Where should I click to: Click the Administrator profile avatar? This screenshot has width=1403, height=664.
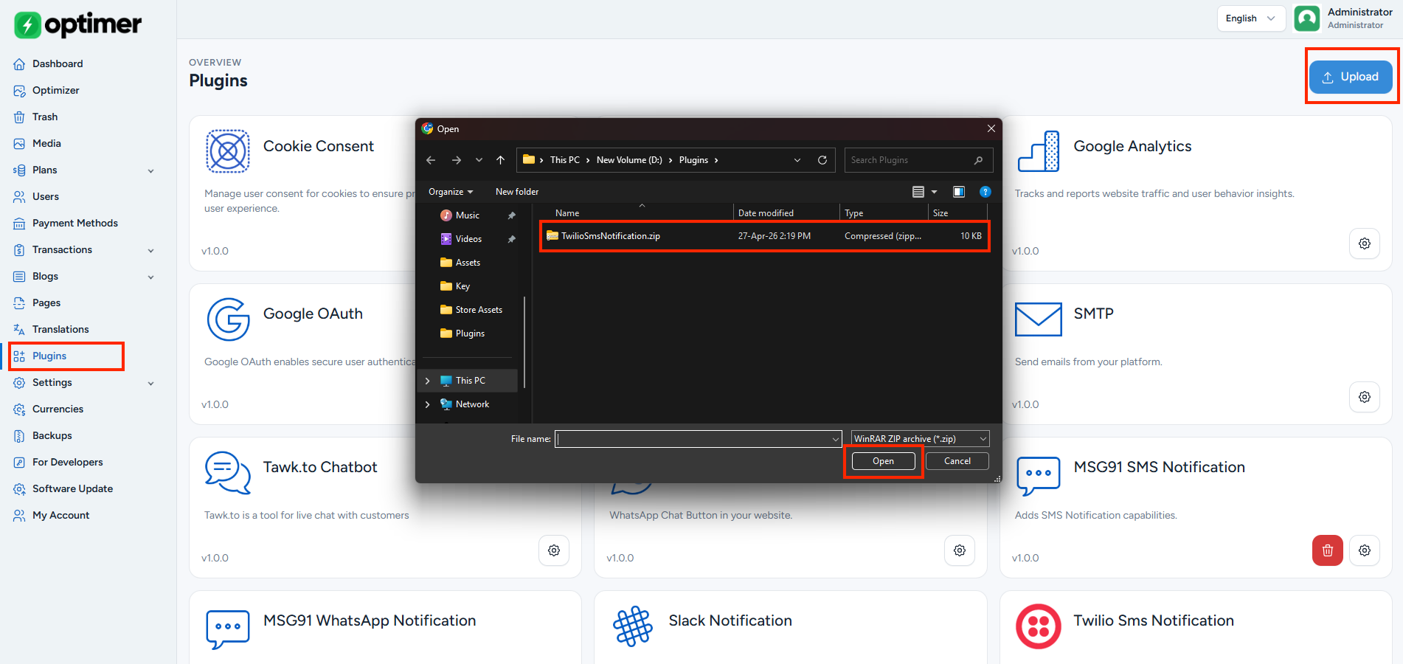[x=1307, y=18]
